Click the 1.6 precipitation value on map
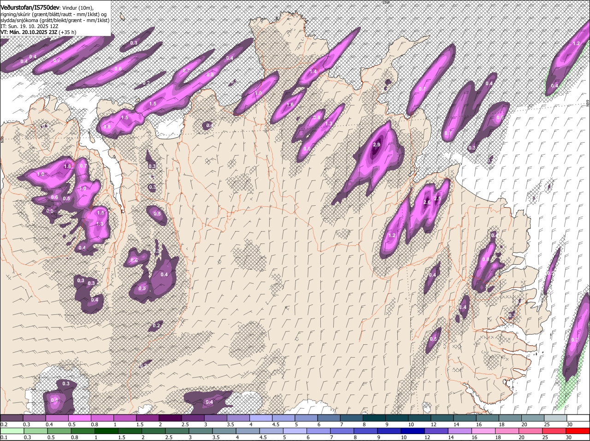590x441 pixels. tap(290, 105)
